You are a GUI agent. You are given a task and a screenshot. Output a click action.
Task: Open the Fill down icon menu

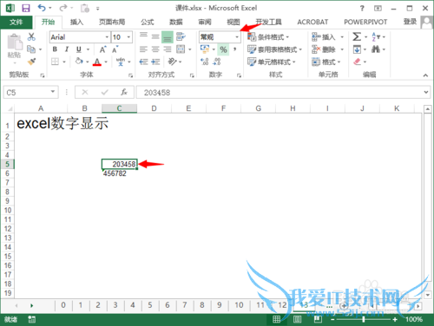click(x=357, y=49)
